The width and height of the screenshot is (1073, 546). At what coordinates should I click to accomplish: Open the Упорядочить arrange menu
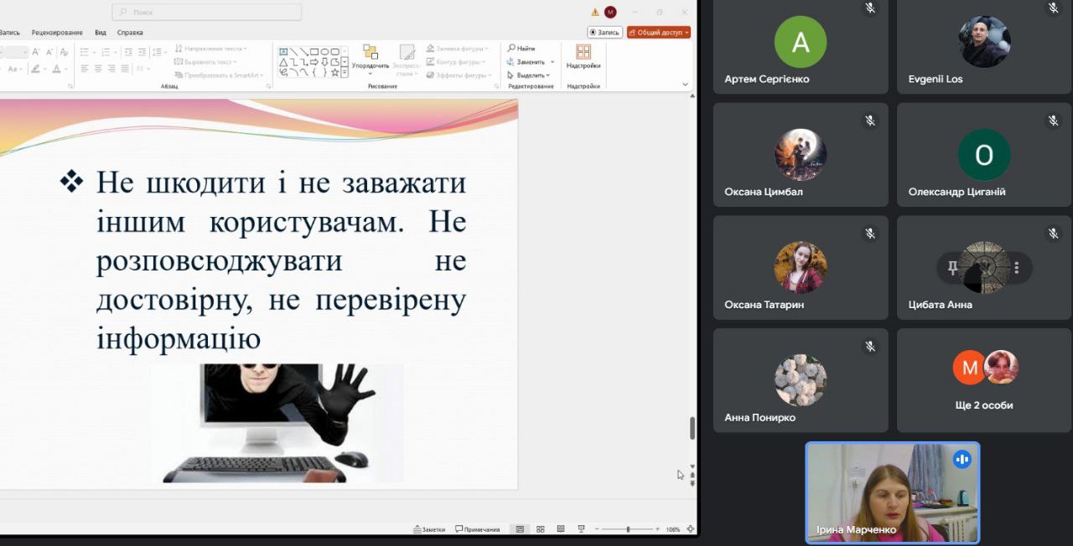pos(370,59)
